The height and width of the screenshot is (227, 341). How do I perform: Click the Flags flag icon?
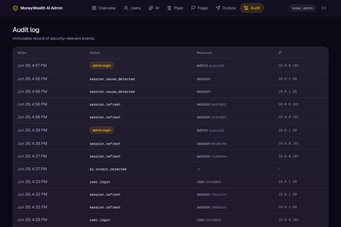(193, 8)
